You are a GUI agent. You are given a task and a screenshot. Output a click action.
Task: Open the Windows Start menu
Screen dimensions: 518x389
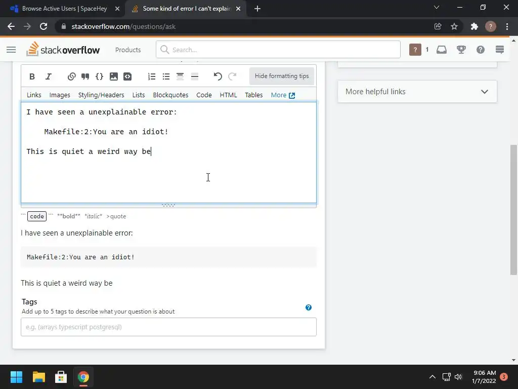tap(16, 377)
